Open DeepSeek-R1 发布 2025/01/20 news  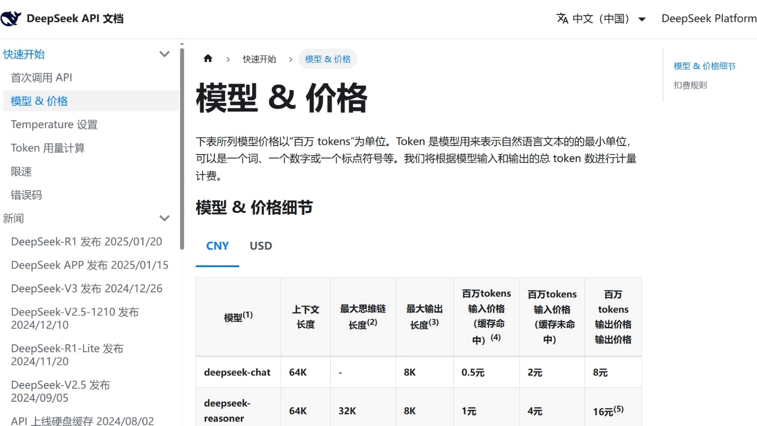[87, 241]
